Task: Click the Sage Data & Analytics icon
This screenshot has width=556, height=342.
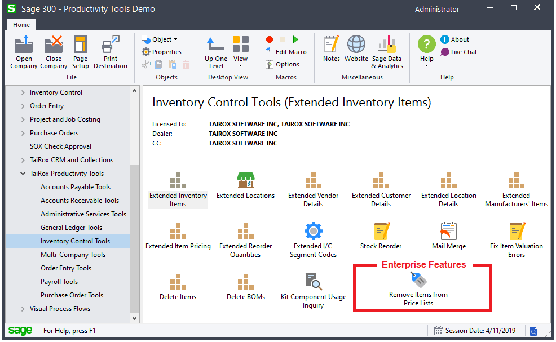Action: (x=387, y=45)
